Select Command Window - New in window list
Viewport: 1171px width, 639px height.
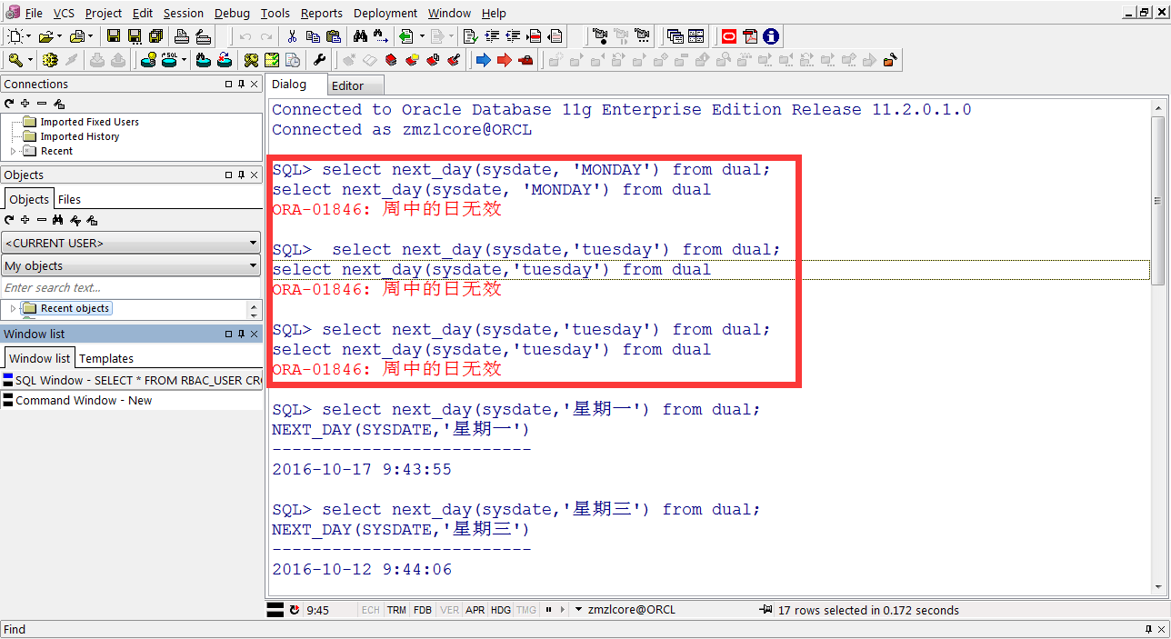click(132, 400)
